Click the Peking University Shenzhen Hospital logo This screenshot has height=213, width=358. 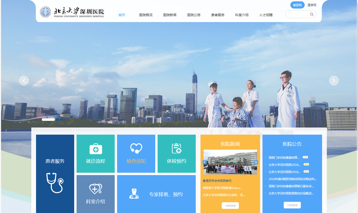(x=72, y=12)
